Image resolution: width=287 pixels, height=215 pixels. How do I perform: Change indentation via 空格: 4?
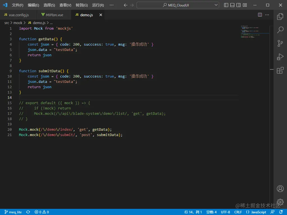(x=211, y=212)
